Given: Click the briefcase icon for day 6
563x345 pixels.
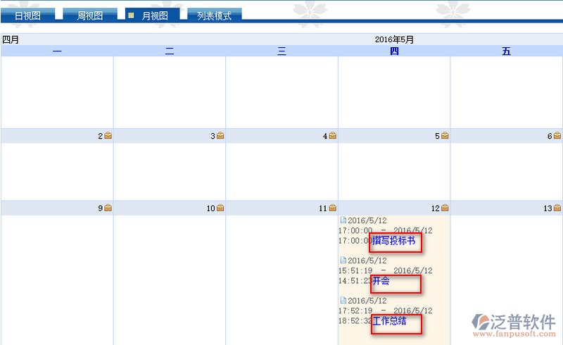Looking at the screenshot, I should coord(557,135).
